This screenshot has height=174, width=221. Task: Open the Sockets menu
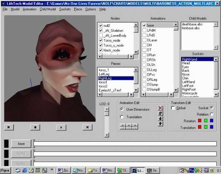click(x=65, y=9)
